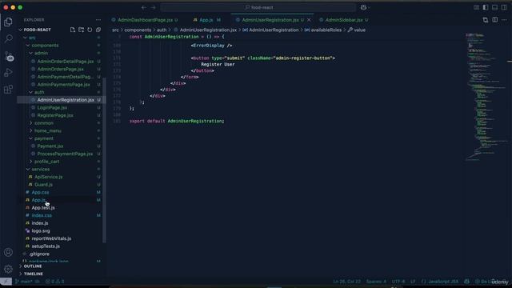Image resolution: width=512 pixels, height=288 pixels.
Task: Expand the profile_cart folder
Action: click(46, 162)
